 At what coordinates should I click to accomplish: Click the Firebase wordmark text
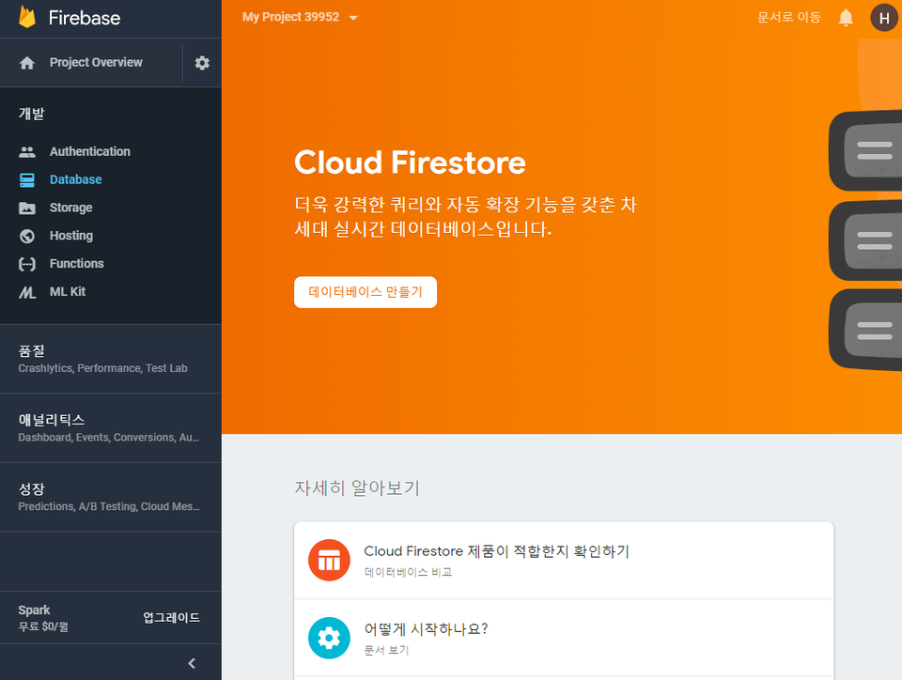coord(85,18)
